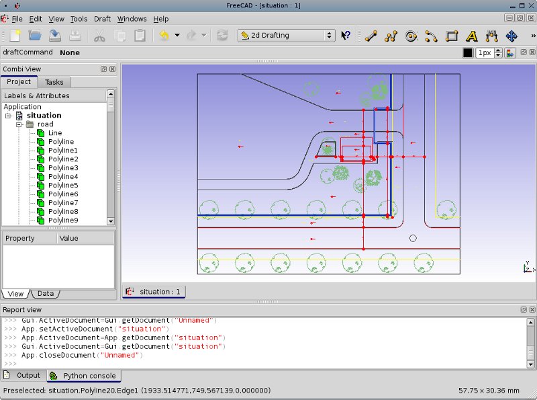Select the Rectangle drawing tool
Screen dimensions: 537x400
click(x=452, y=37)
